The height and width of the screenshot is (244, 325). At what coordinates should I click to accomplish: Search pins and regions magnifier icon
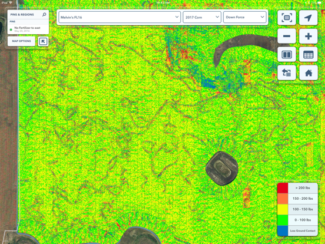(x=44, y=15)
